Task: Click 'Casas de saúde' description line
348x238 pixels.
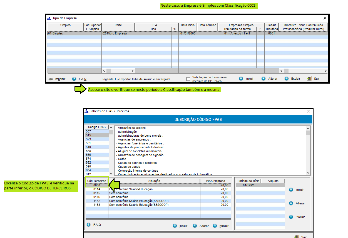Action: (x=128, y=167)
